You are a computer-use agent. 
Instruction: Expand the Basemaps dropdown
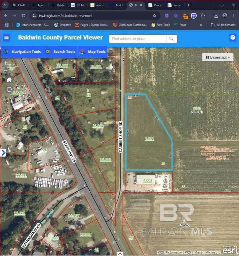coord(218,57)
